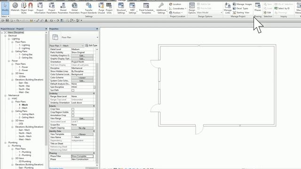Collapse the Underlay section
Screen dimensions: 301x169
point(94,93)
